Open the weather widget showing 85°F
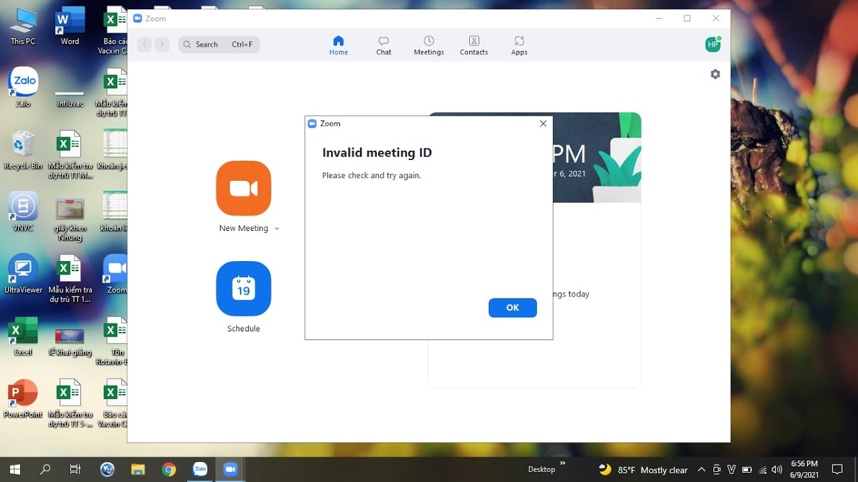This screenshot has height=482, width=858. point(643,469)
